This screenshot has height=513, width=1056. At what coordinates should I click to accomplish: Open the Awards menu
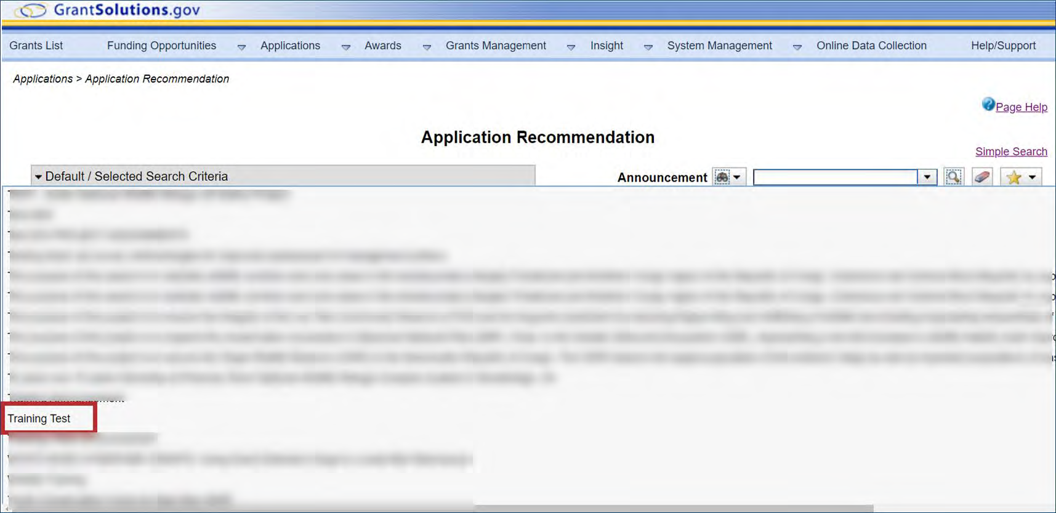pyautogui.click(x=382, y=46)
